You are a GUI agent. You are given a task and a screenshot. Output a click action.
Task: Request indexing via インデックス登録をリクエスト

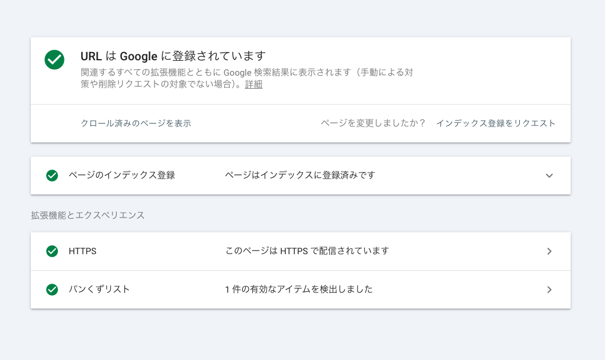[495, 124]
